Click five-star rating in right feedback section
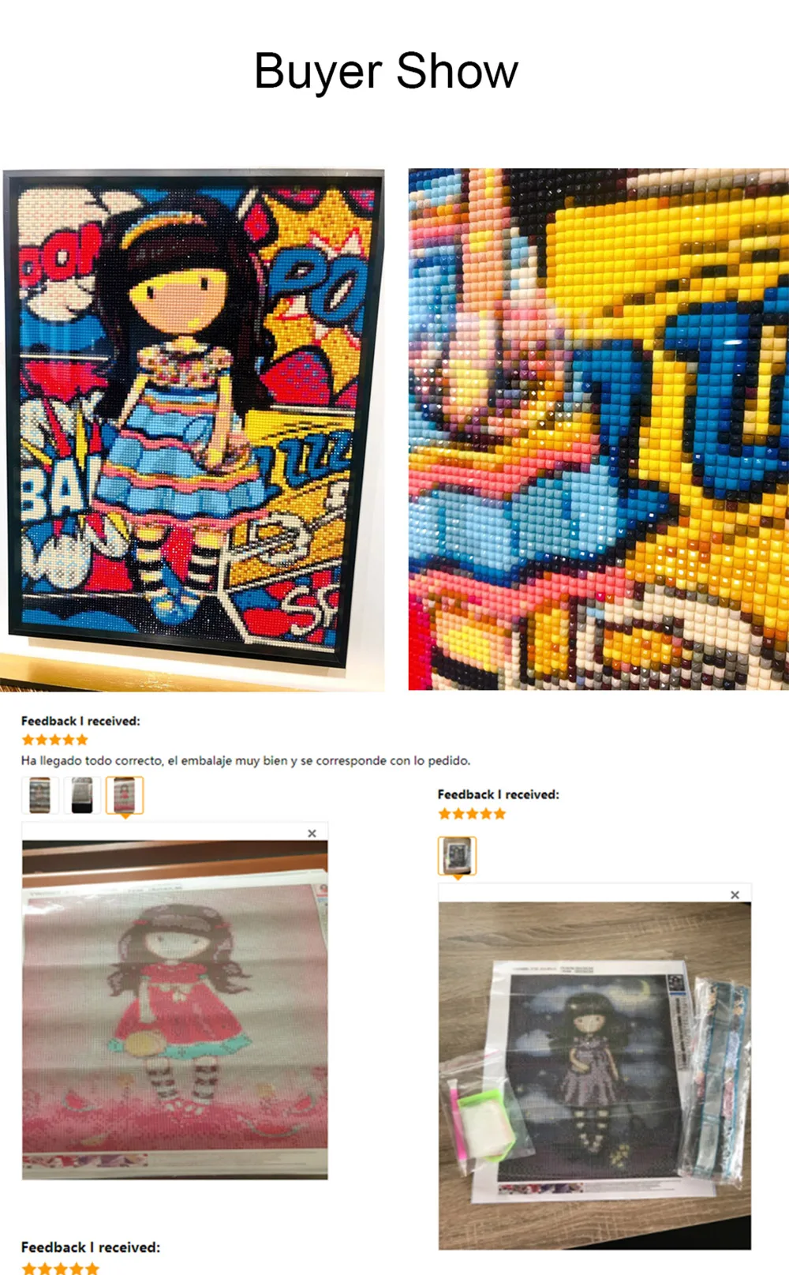This screenshot has height=1275, width=789. (472, 813)
